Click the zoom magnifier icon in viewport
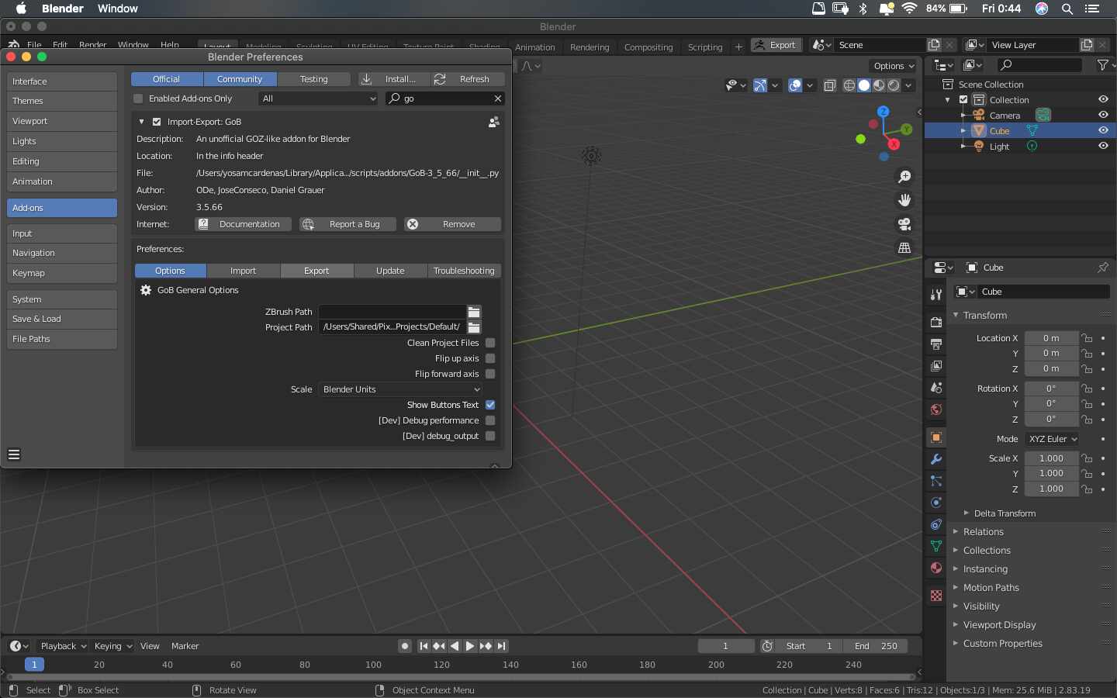Screen dimensions: 1117x698 point(904,177)
